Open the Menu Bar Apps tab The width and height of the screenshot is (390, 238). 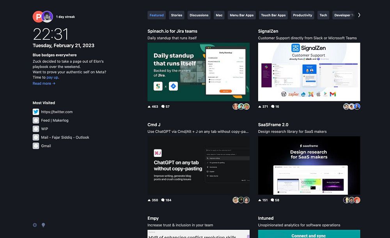click(x=241, y=15)
